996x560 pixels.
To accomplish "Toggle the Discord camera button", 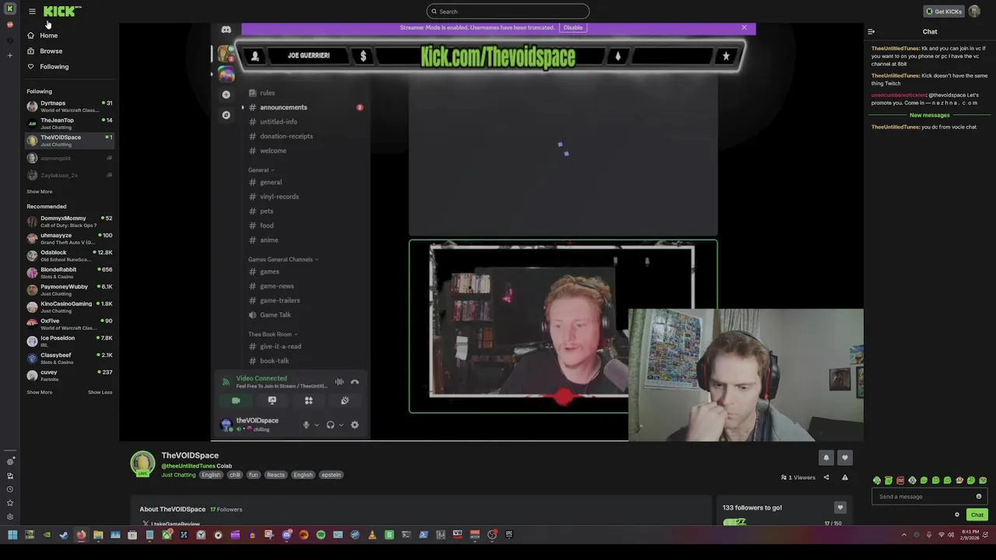I will point(236,401).
